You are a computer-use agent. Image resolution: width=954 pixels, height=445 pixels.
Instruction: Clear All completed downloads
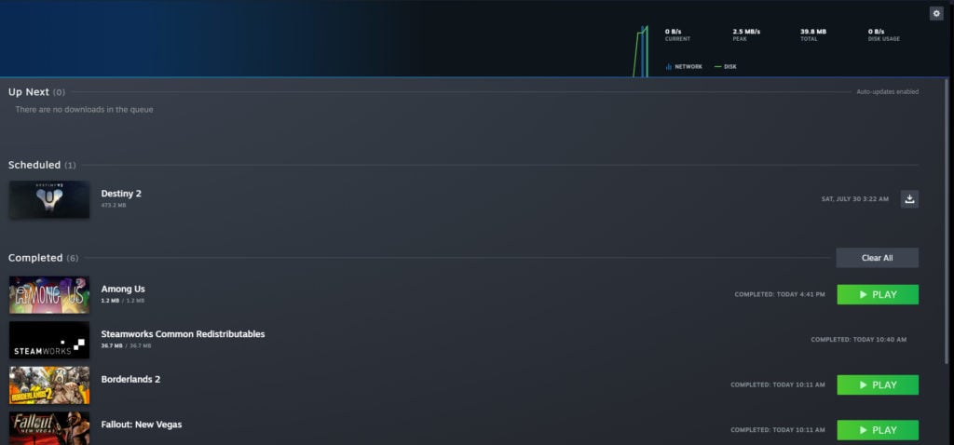pos(877,258)
